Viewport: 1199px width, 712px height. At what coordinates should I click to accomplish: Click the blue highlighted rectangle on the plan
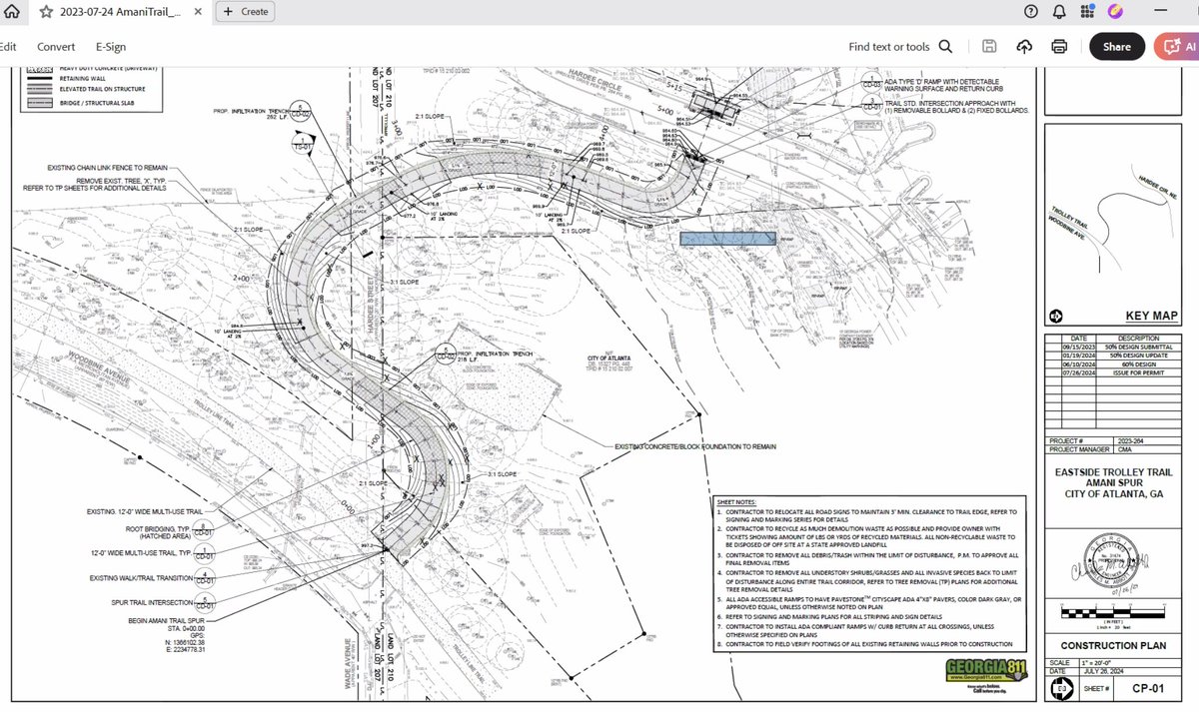(727, 239)
